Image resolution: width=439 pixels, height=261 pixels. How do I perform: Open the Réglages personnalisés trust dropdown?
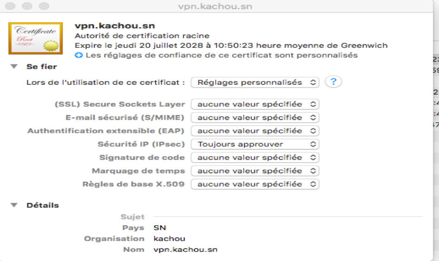pos(255,83)
